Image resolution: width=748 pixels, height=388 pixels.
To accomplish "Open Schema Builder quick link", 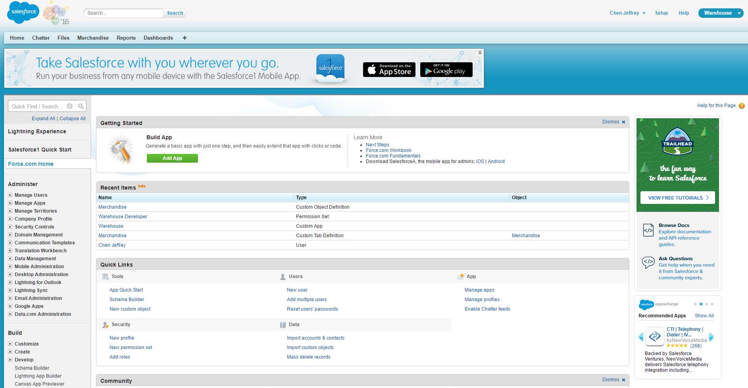I will pyautogui.click(x=127, y=300).
